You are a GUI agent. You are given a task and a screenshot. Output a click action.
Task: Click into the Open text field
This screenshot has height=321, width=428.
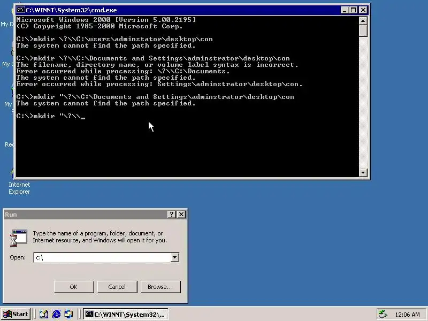(x=102, y=257)
